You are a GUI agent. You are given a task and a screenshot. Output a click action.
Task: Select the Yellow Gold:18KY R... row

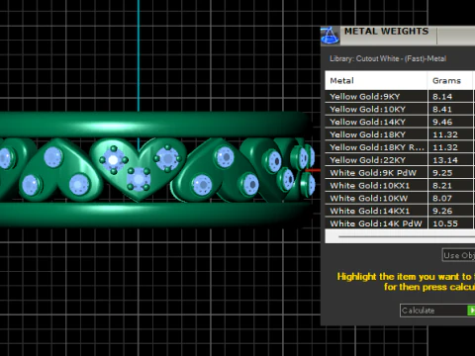(x=400, y=147)
